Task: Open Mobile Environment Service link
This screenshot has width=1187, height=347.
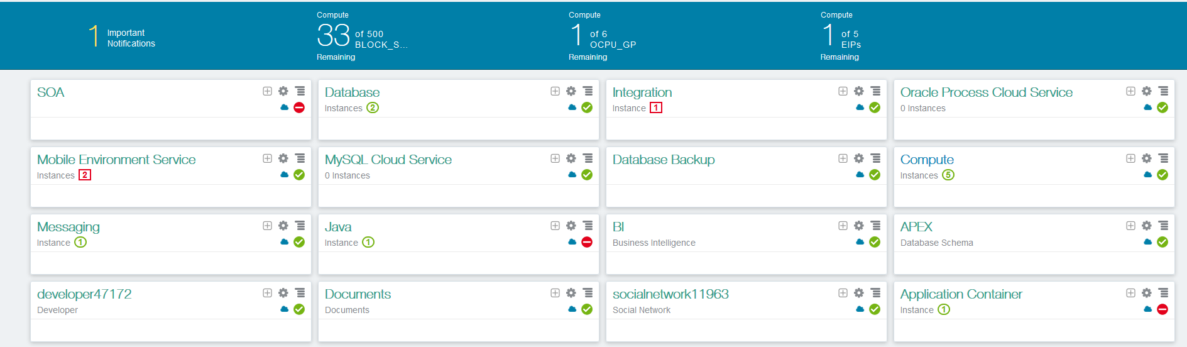Action: click(x=116, y=160)
